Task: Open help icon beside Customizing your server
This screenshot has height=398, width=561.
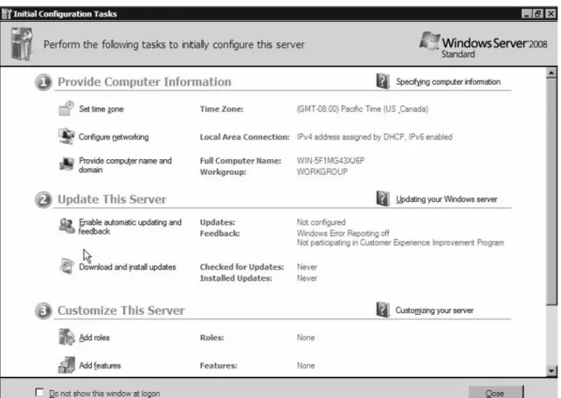Action: coord(383,310)
